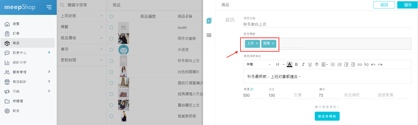Remove the 上衣 tag
Screen dimensions: 418x125
click(x=257, y=43)
